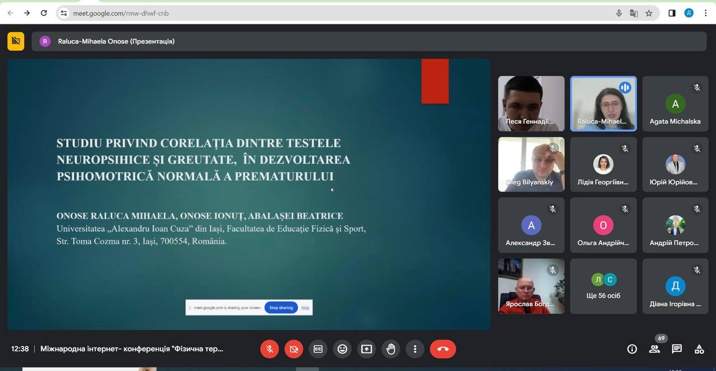
Task: Turn off the camera
Action: point(294,349)
